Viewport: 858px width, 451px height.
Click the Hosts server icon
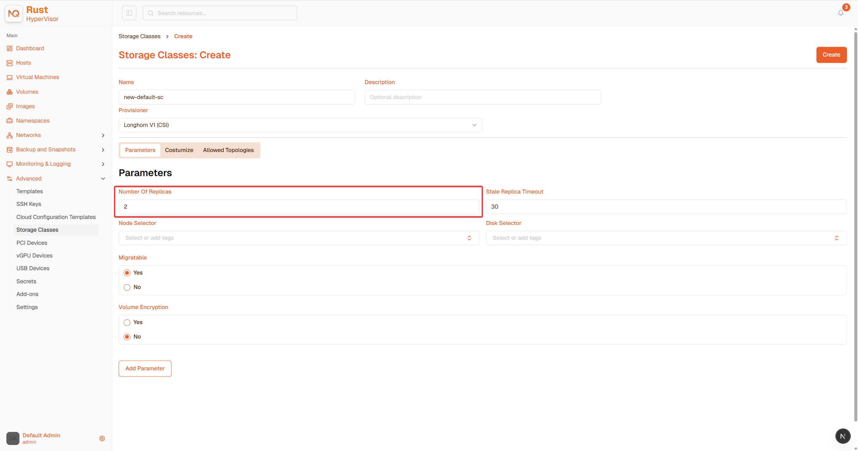point(9,63)
